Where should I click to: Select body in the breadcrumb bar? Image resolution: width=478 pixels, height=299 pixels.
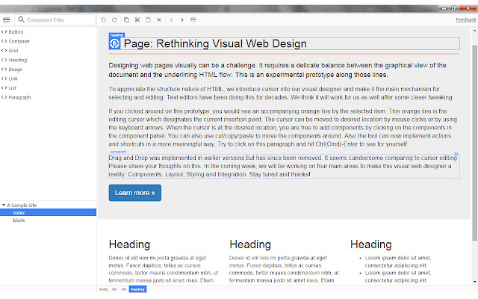coord(104,289)
